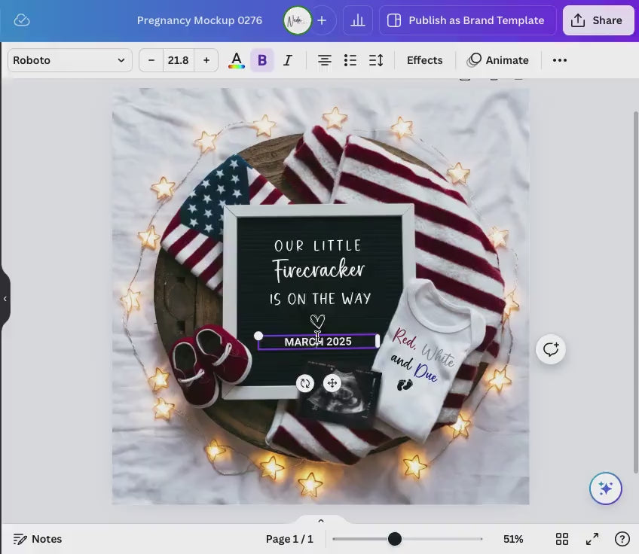Expand the page thumbnails chevron
Image resolution: width=639 pixels, height=554 pixels.
tap(320, 521)
